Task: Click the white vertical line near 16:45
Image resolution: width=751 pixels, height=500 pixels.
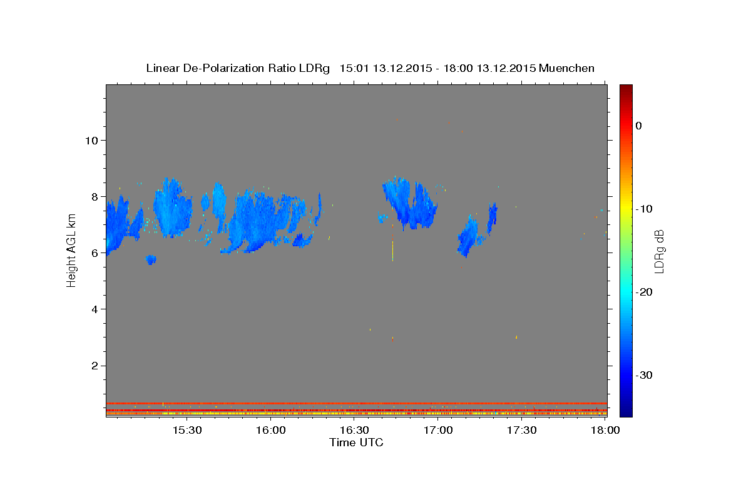Action: (x=392, y=251)
